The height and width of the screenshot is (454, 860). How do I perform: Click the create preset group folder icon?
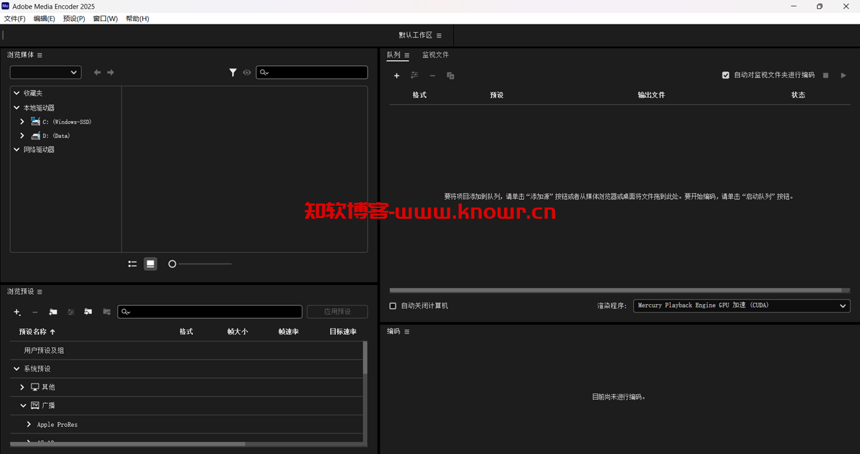(x=53, y=312)
